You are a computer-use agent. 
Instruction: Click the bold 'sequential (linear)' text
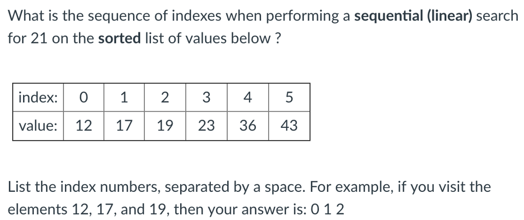[x=415, y=15]
